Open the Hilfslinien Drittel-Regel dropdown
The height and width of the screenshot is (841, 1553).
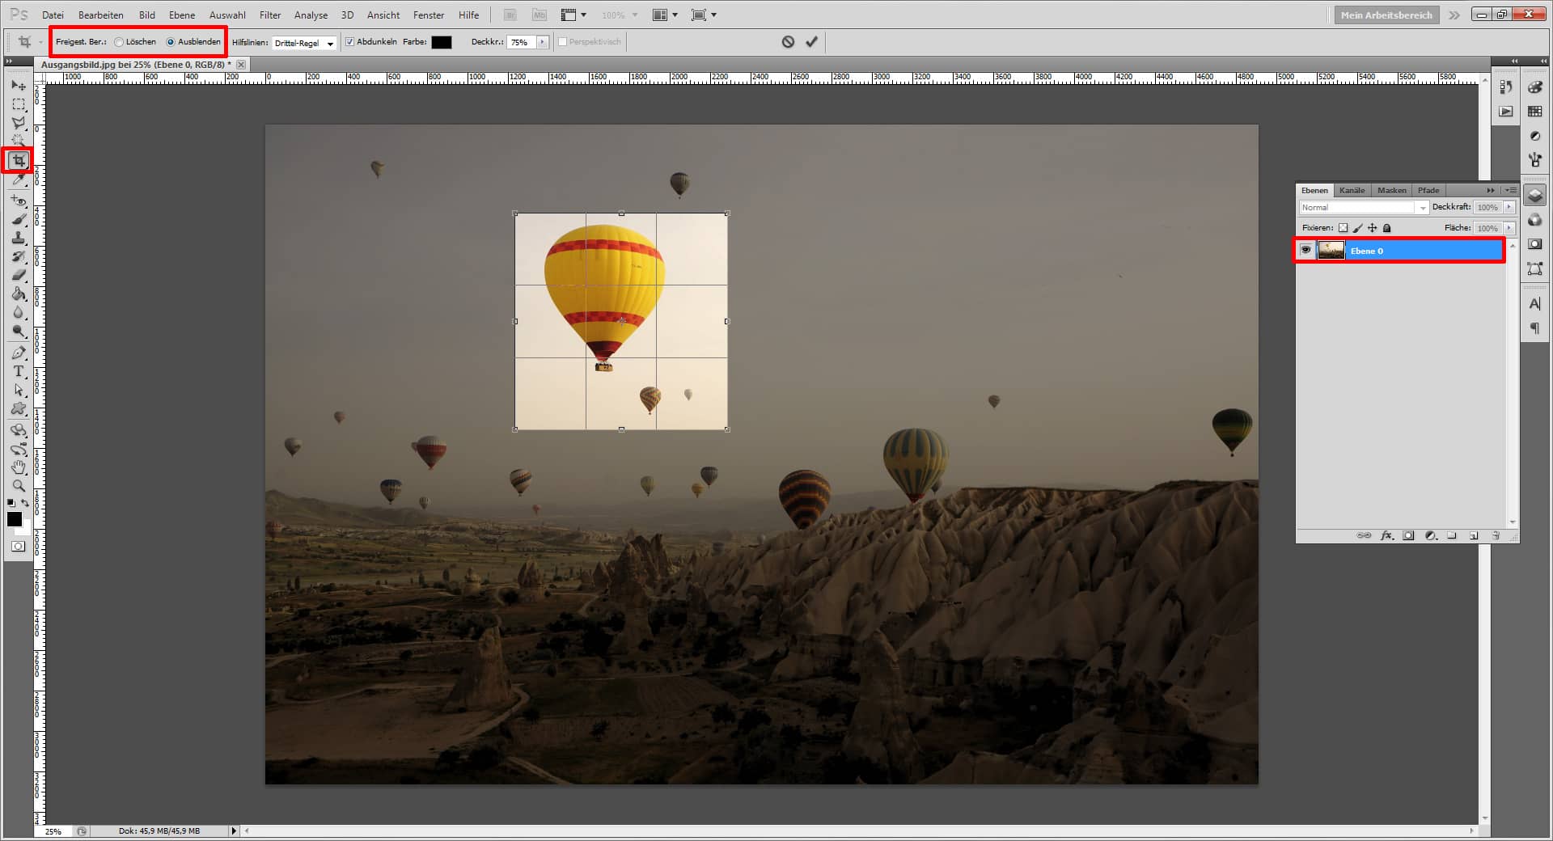pyautogui.click(x=331, y=42)
